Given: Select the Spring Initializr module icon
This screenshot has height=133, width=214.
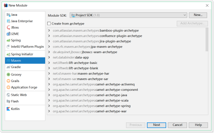Looking at the screenshot, I should (8, 54).
